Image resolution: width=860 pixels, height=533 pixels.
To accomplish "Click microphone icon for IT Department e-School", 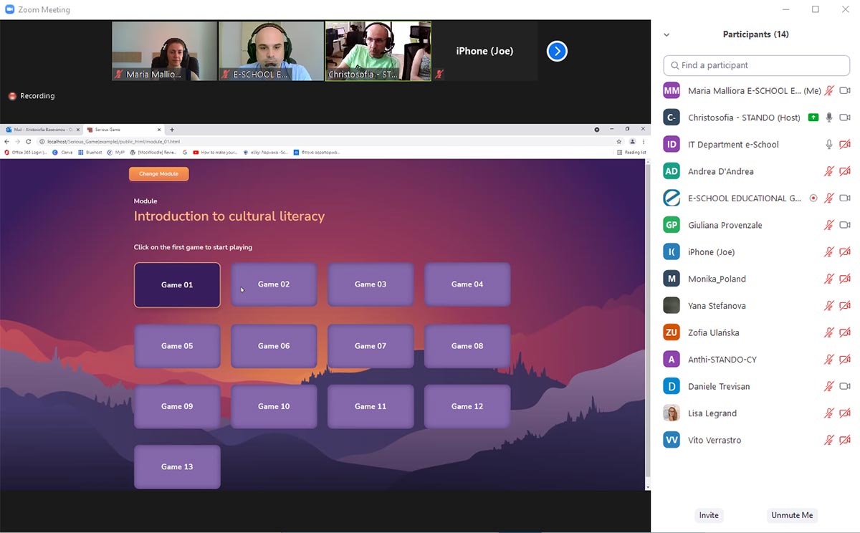I will pos(829,145).
